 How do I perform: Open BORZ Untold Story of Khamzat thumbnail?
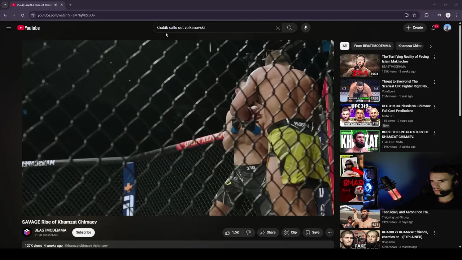tap(359, 141)
